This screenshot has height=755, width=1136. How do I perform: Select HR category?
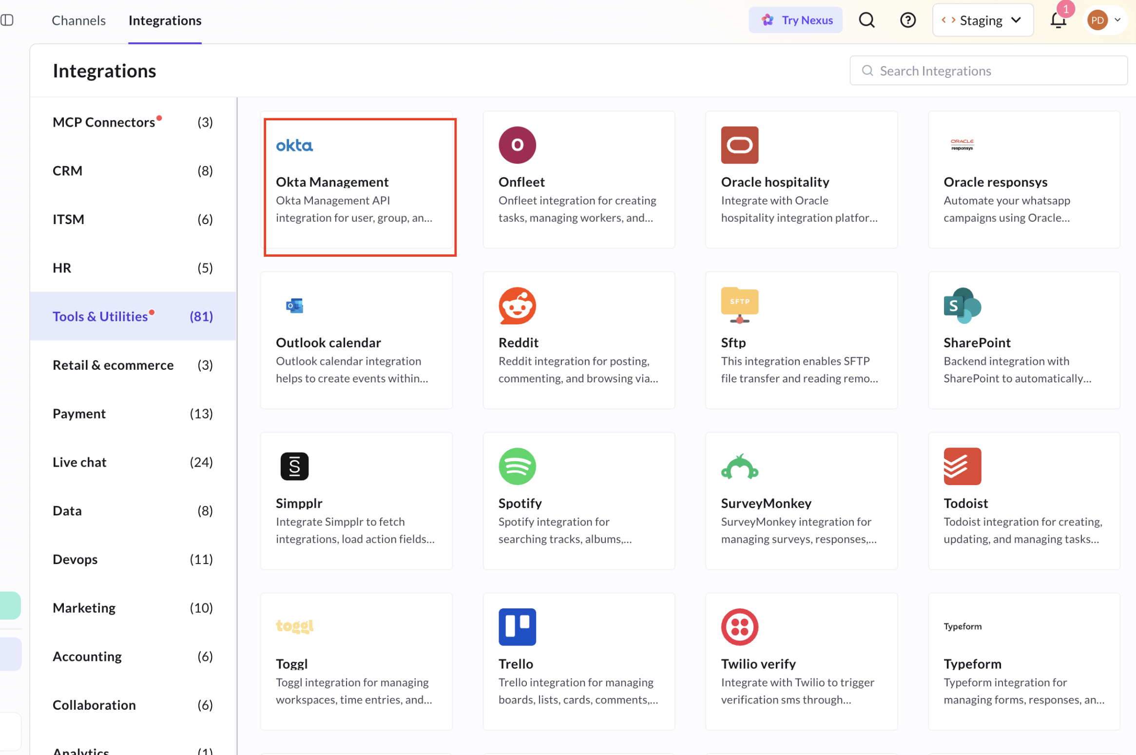point(133,268)
